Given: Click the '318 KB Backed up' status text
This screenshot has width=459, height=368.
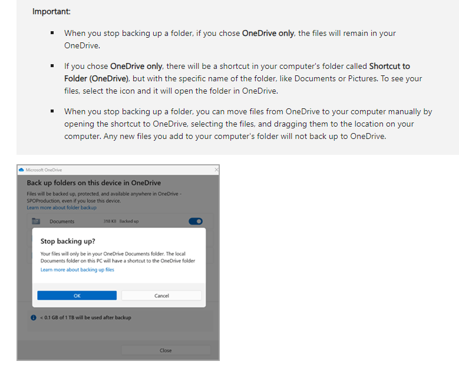Looking at the screenshot, I should click(121, 221).
